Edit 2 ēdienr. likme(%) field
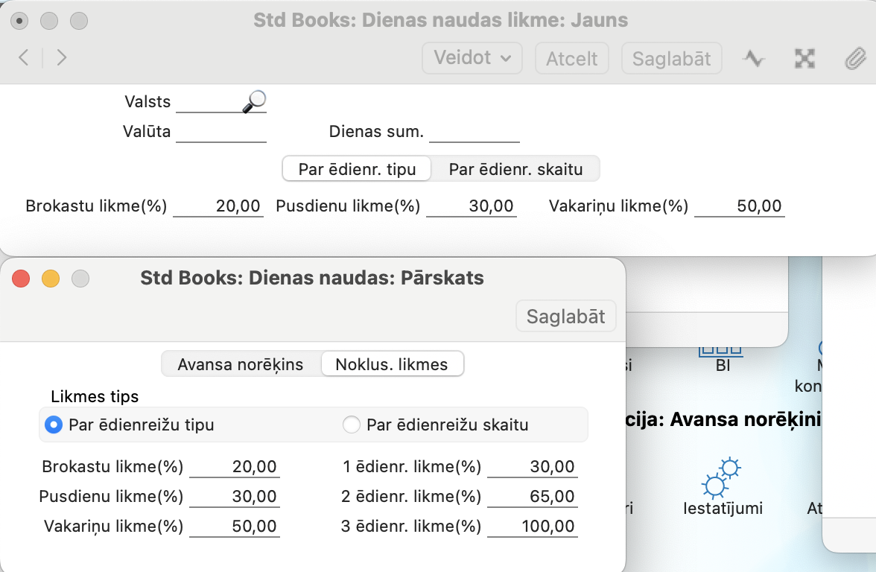Image resolution: width=876 pixels, height=572 pixels. tap(533, 497)
